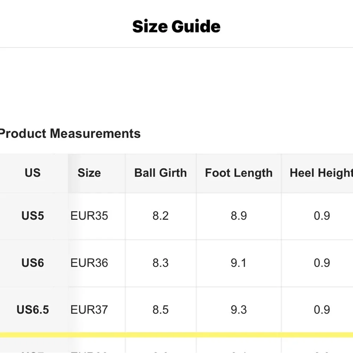Select the US6.5 row label
This screenshot has height=353, width=353.
[x=32, y=310]
